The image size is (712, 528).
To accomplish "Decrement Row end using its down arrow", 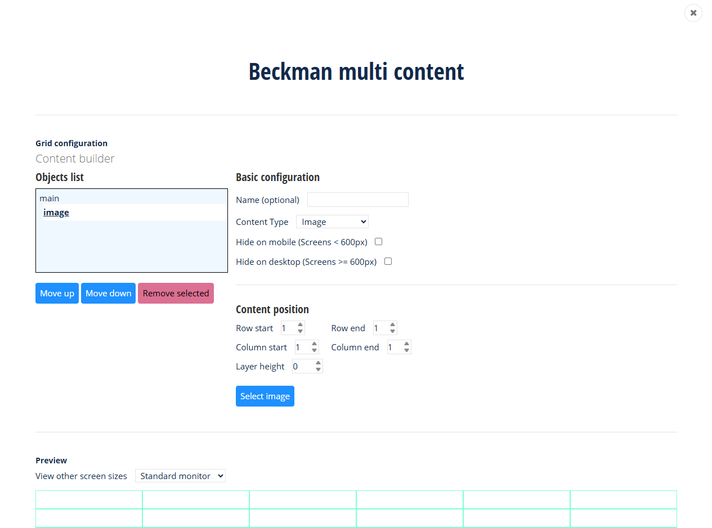I will 393,331.
